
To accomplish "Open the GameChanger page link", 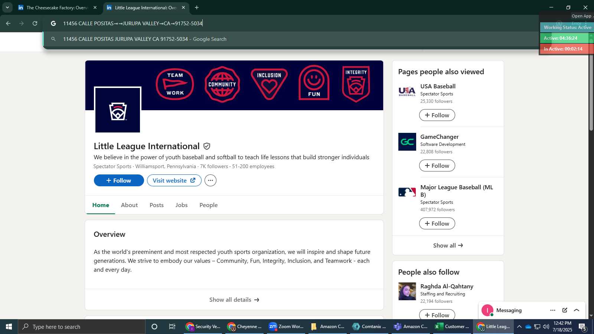I will coord(440,137).
